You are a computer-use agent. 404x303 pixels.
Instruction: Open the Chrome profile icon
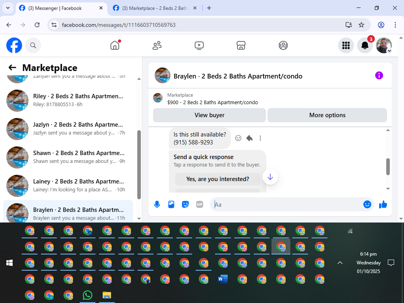point(381,25)
